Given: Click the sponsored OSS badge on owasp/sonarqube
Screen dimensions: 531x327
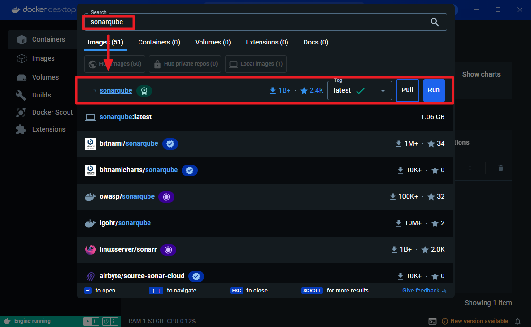Looking at the screenshot, I should click(166, 197).
